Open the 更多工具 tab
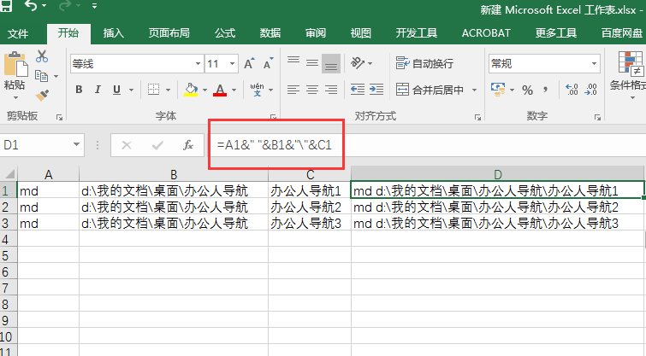 556,33
